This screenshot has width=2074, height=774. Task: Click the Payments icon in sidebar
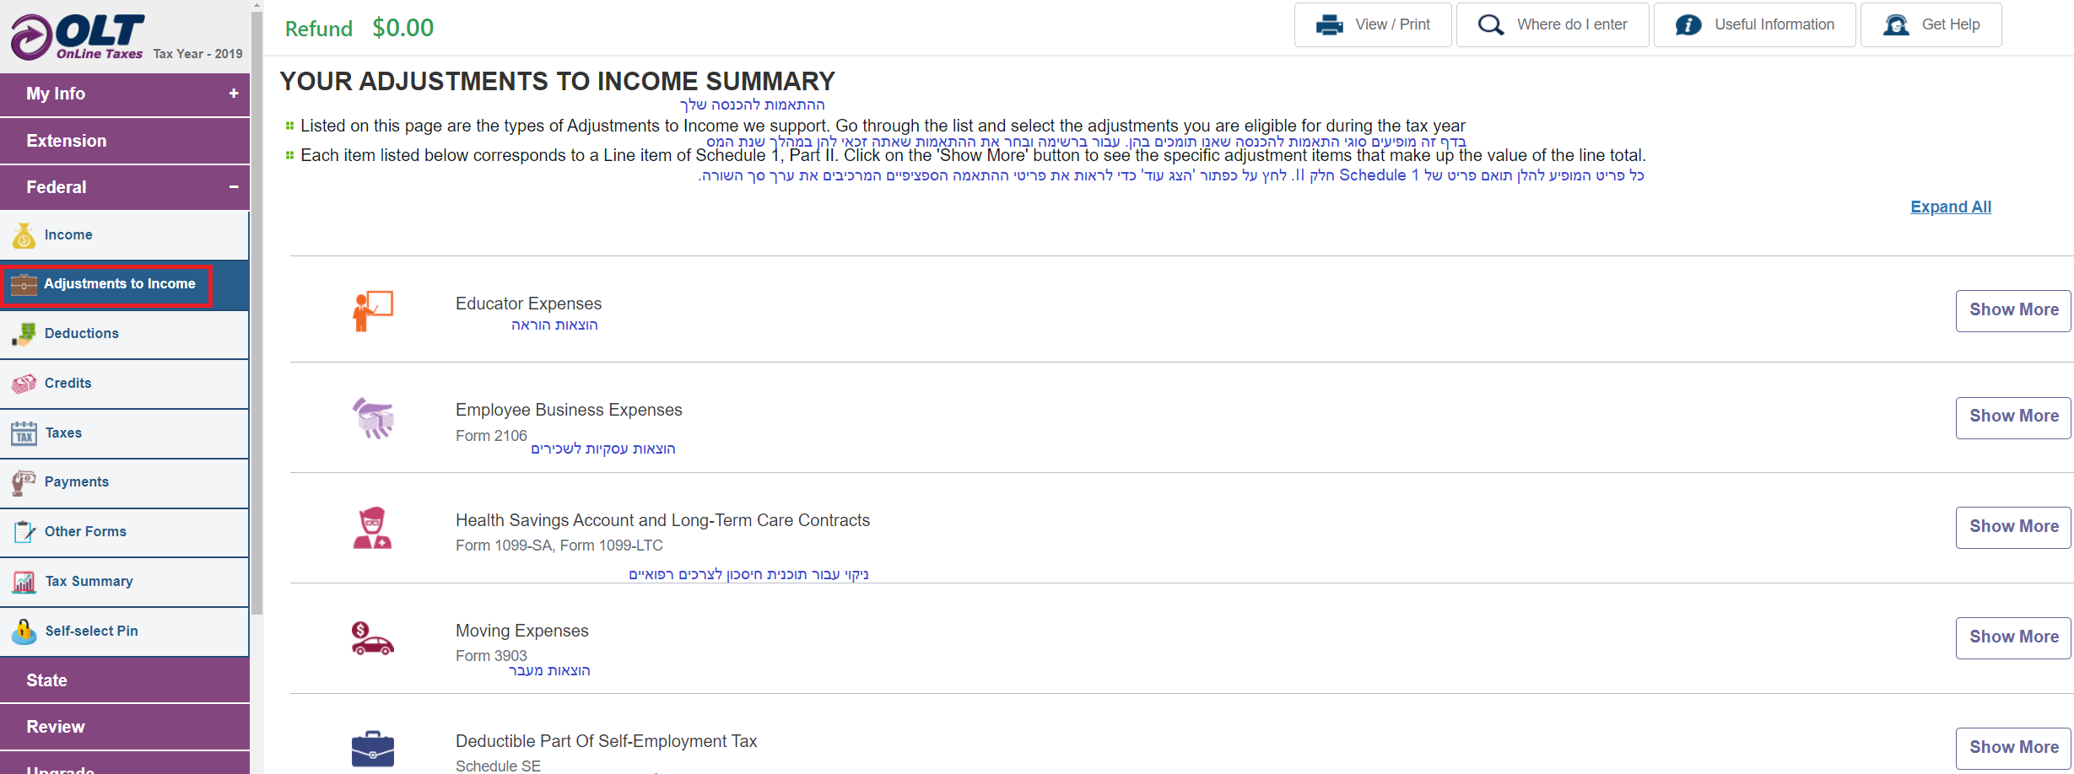[x=24, y=482]
